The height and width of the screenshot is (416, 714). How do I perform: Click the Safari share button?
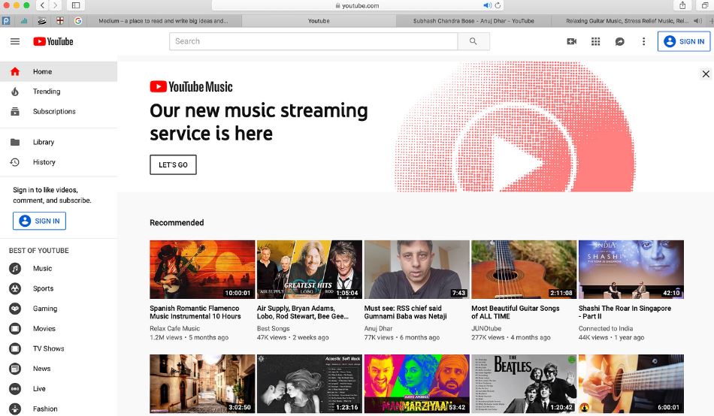click(x=682, y=5)
